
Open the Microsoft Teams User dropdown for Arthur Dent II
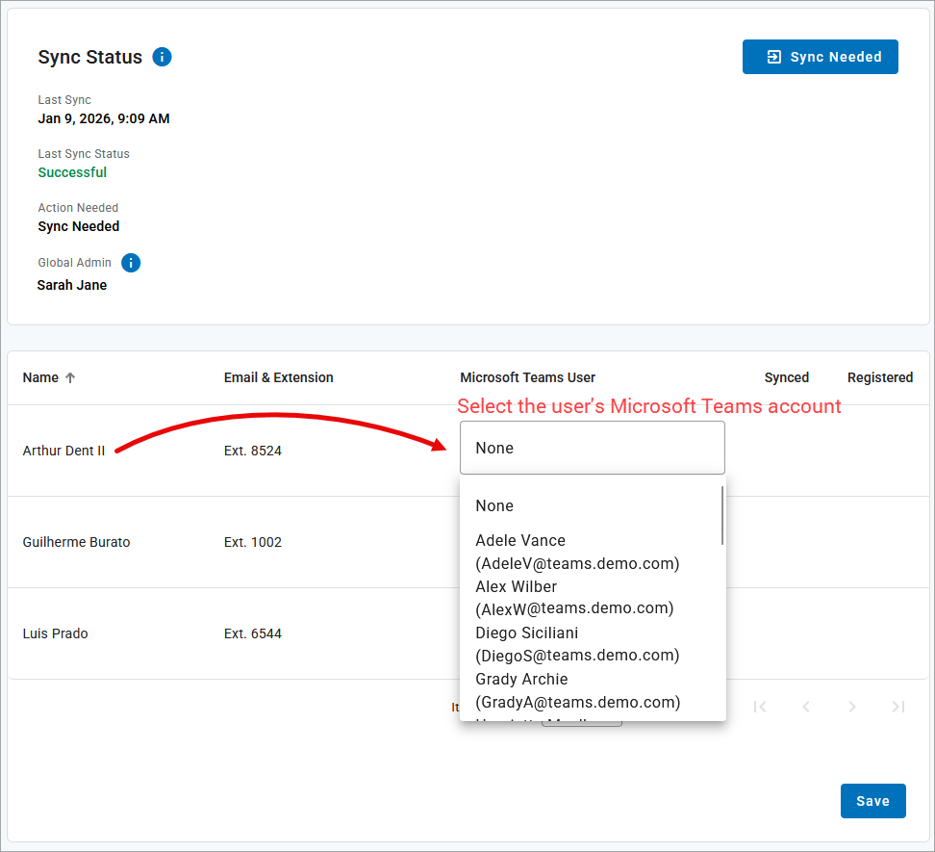pyautogui.click(x=592, y=448)
